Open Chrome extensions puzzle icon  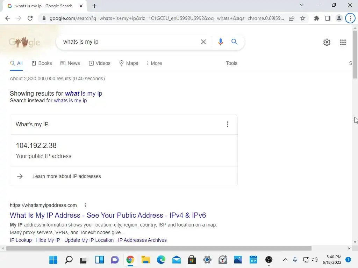click(316, 18)
